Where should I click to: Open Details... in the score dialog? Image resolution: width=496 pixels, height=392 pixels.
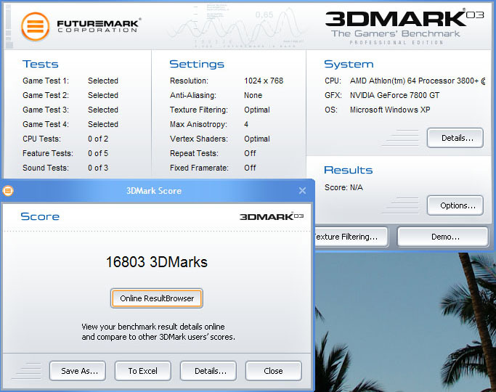click(208, 371)
